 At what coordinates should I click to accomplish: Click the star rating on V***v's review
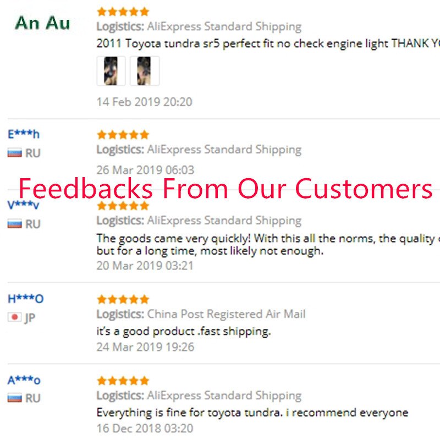click(x=123, y=206)
